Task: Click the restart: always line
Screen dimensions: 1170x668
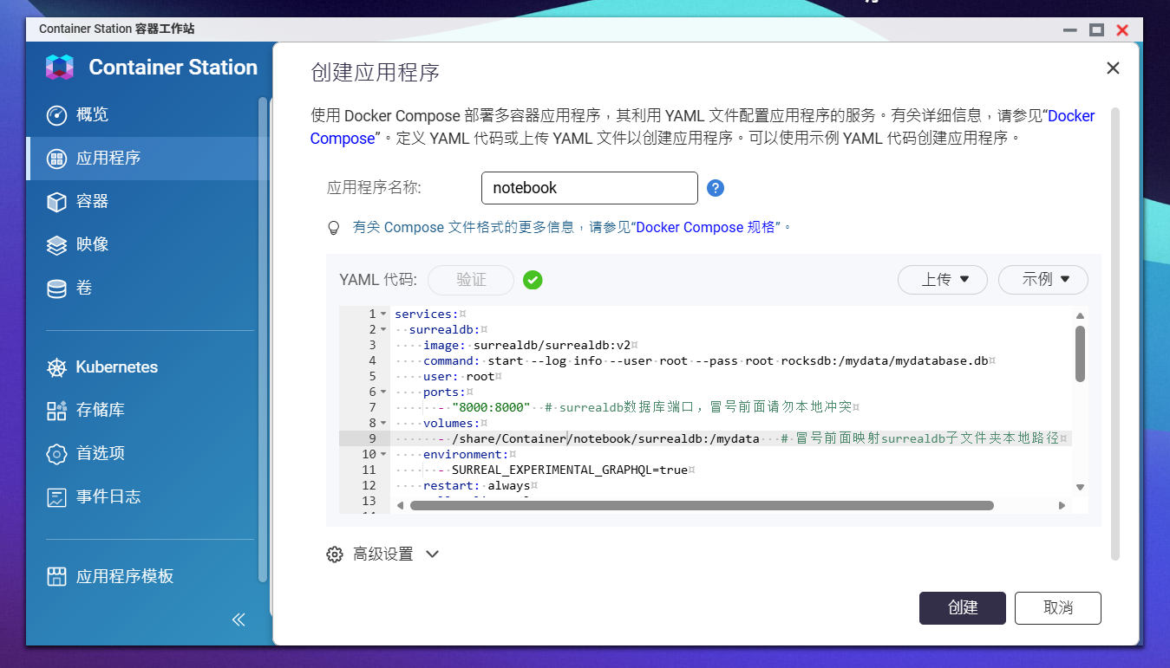Action: click(480, 486)
